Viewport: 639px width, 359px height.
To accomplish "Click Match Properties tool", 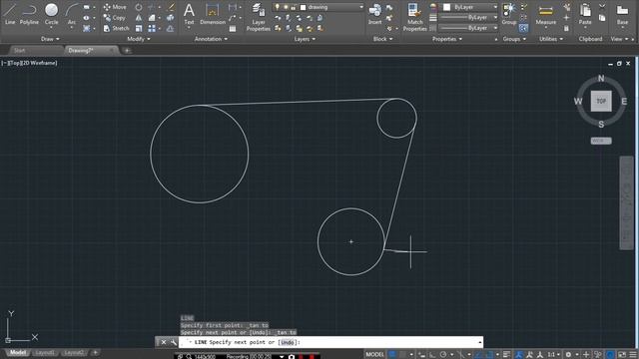I will [x=414, y=16].
